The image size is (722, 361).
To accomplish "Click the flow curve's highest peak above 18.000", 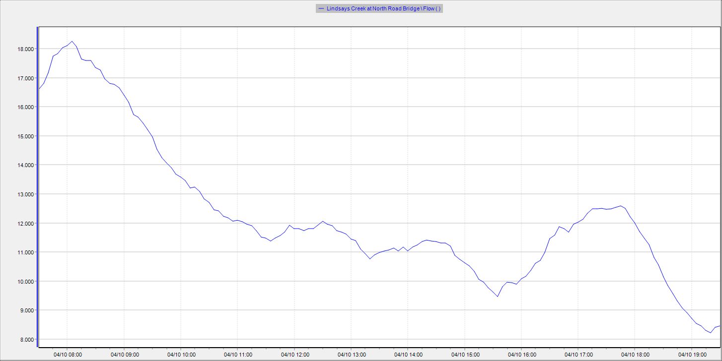I will pyautogui.click(x=72, y=41).
